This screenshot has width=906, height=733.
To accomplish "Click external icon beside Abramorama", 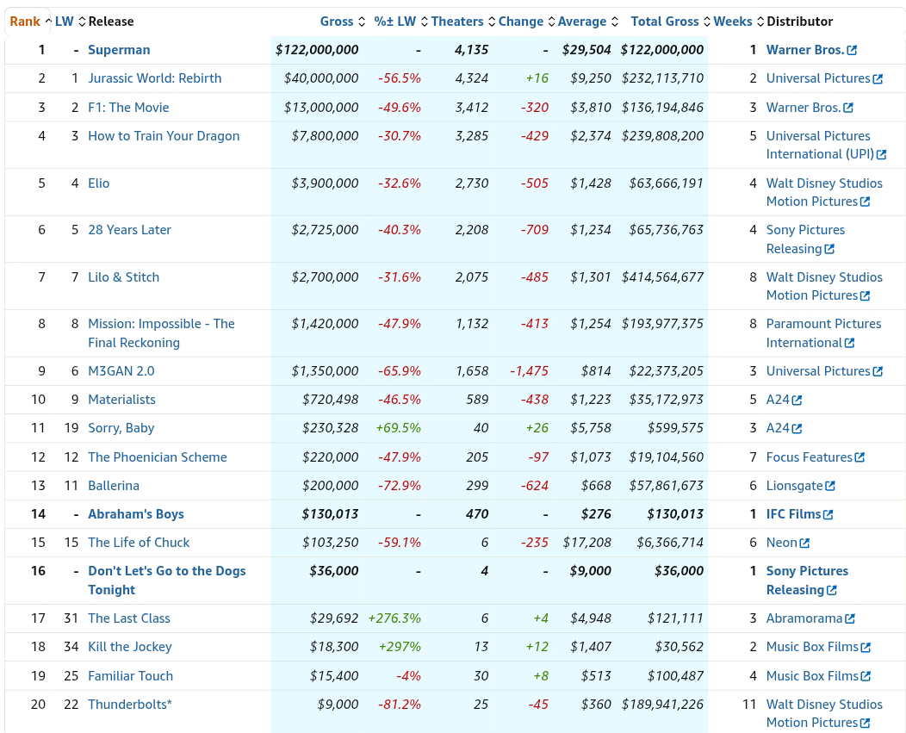I will [x=850, y=618].
